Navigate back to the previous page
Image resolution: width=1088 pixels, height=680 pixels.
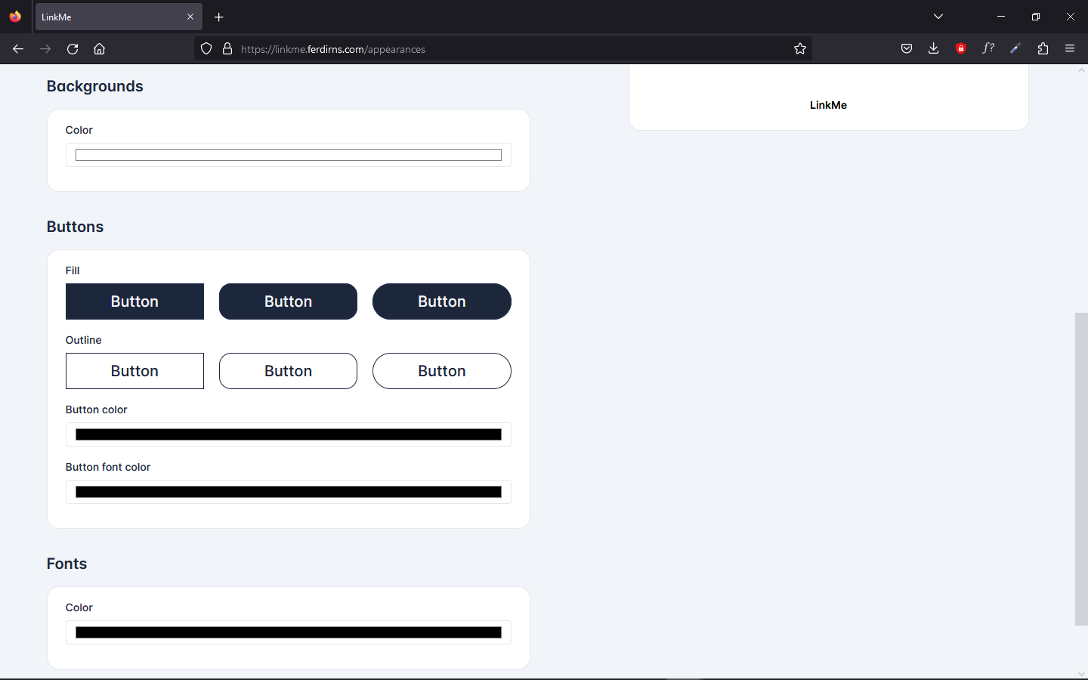18,48
